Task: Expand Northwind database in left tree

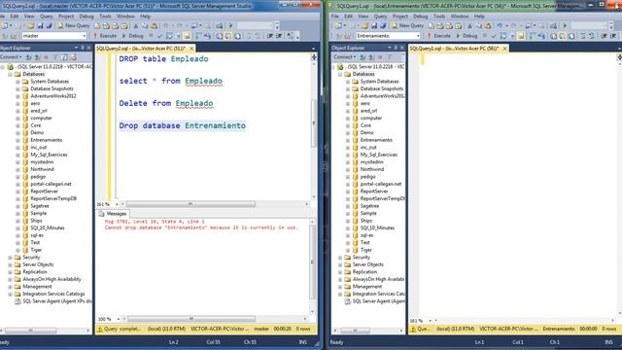Action: click(17, 169)
